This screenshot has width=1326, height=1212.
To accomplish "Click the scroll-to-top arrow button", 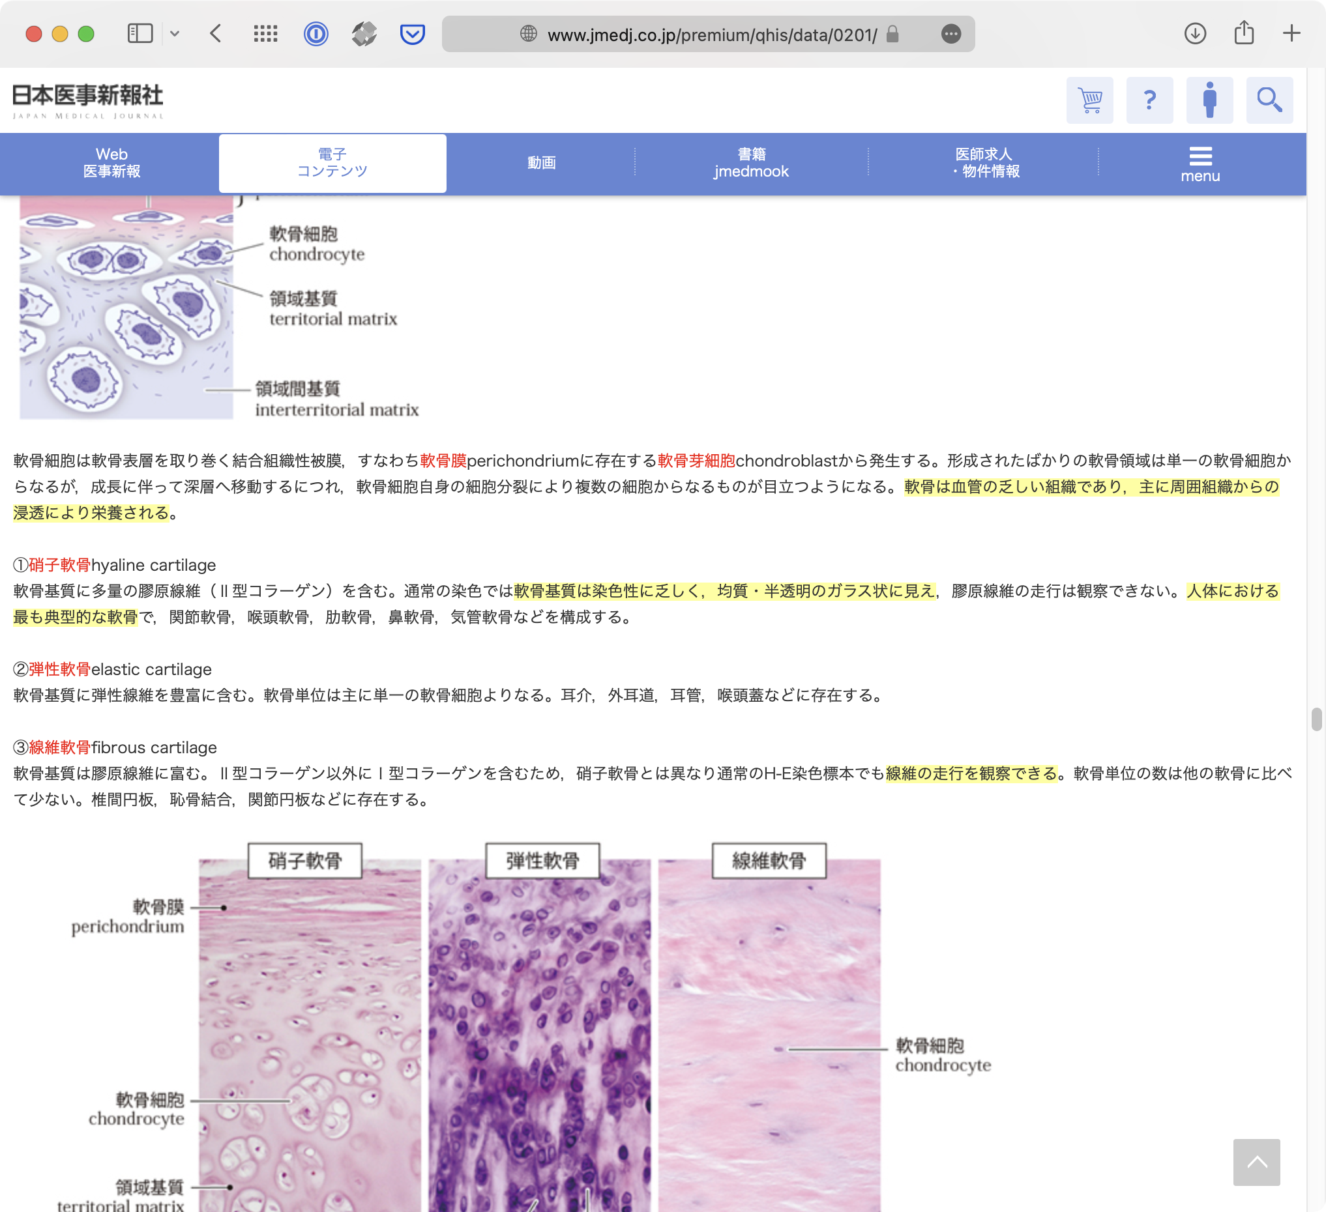I will pyautogui.click(x=1256, y=1161).
